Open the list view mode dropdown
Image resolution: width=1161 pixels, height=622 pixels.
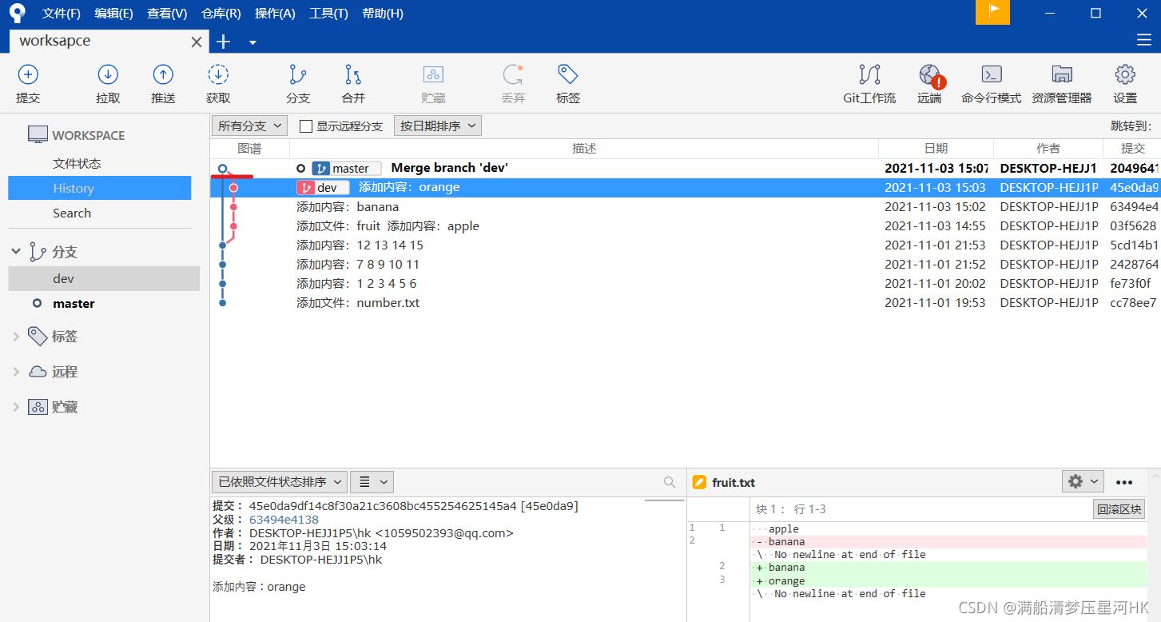click(372, 481)
